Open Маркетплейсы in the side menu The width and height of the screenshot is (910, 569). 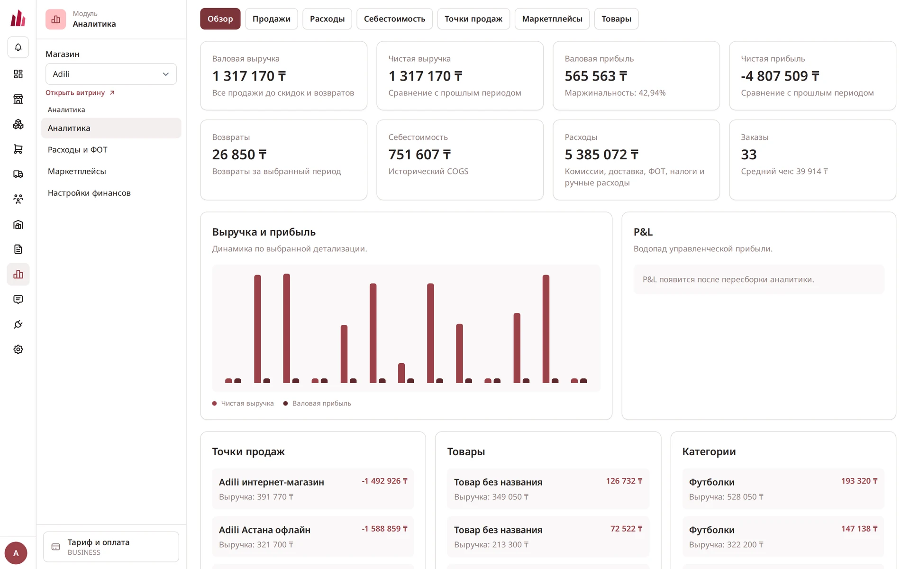pyautogui.click(x=111, y=172)
